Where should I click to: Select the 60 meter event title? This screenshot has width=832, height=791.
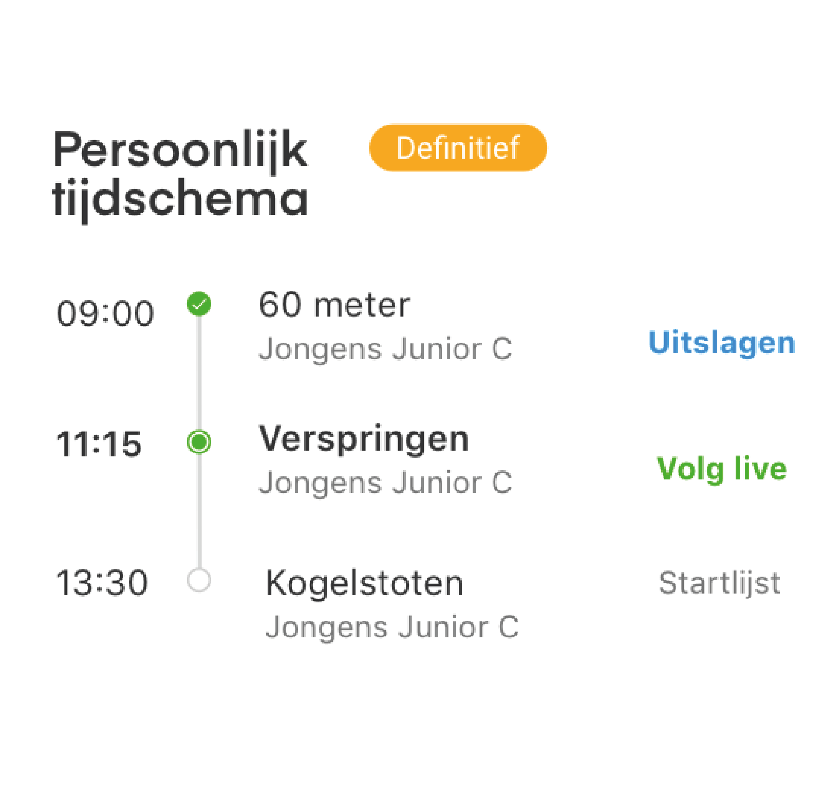pyautogui.click(x=334, y=305)
